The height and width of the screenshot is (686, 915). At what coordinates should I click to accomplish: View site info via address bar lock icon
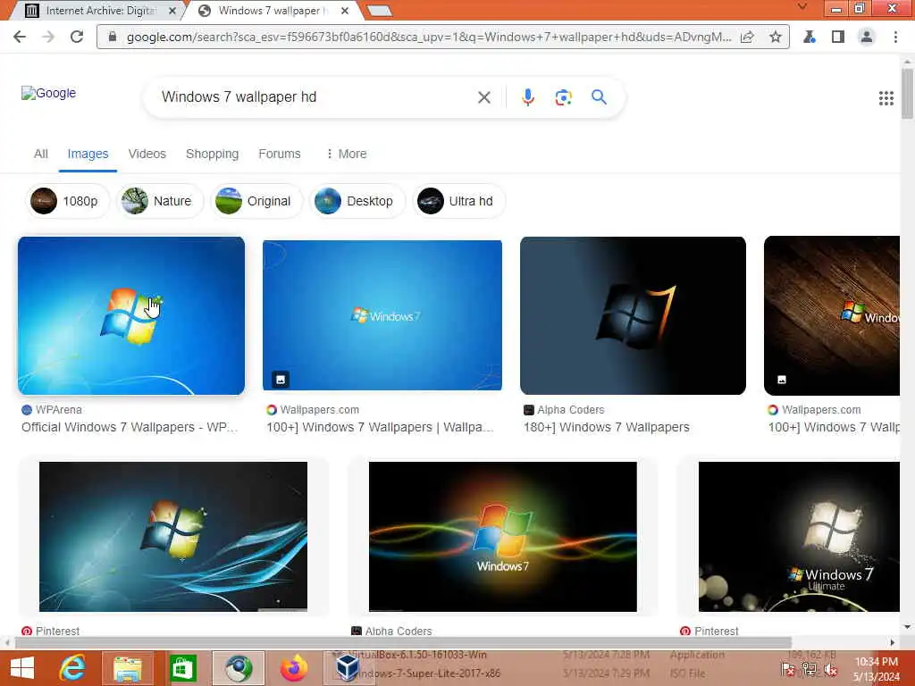coord(113,37)
